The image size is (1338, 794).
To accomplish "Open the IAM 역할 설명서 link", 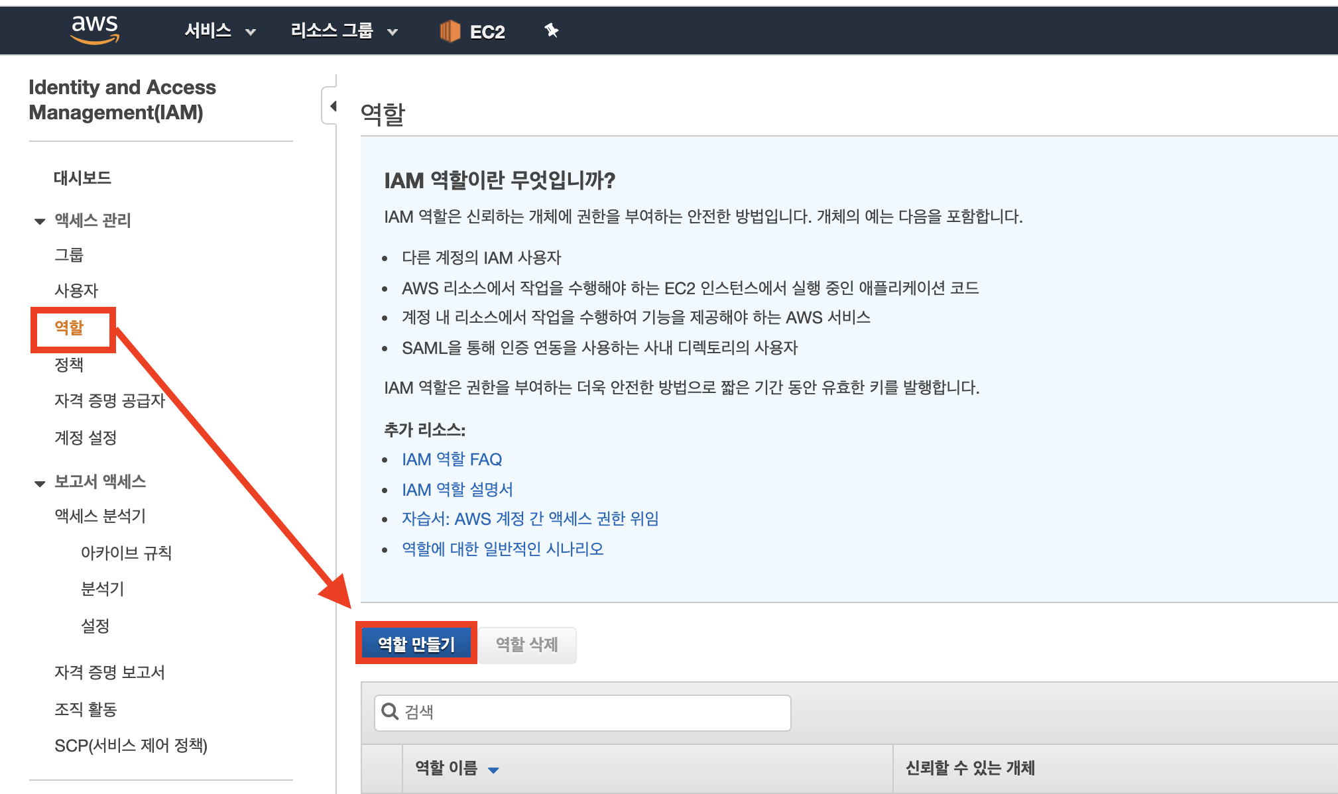I will coord(457,490).
